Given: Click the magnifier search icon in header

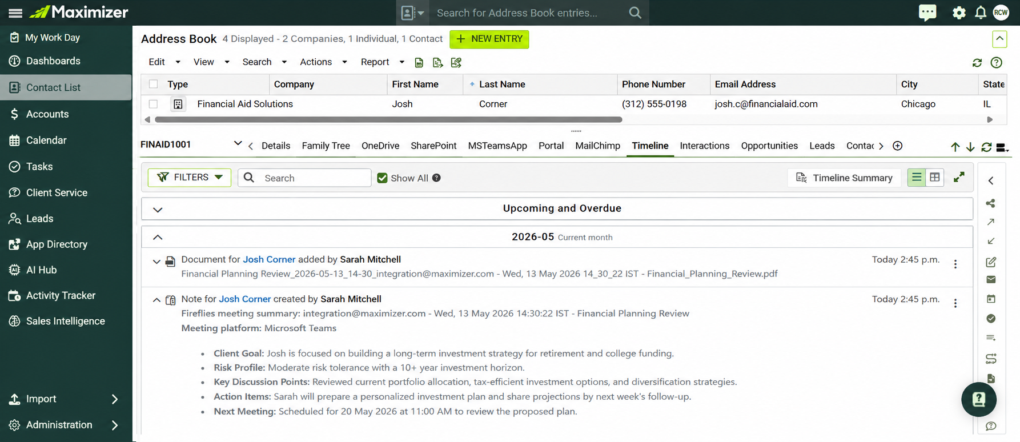Looking at the screenshot, I should pyautogui.click(x=635, y=13).
